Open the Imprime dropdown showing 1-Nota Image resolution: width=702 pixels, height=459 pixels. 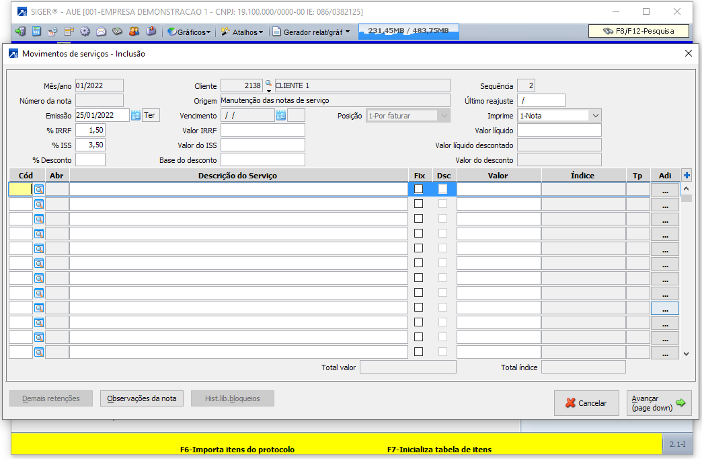(x=559, y=116)
